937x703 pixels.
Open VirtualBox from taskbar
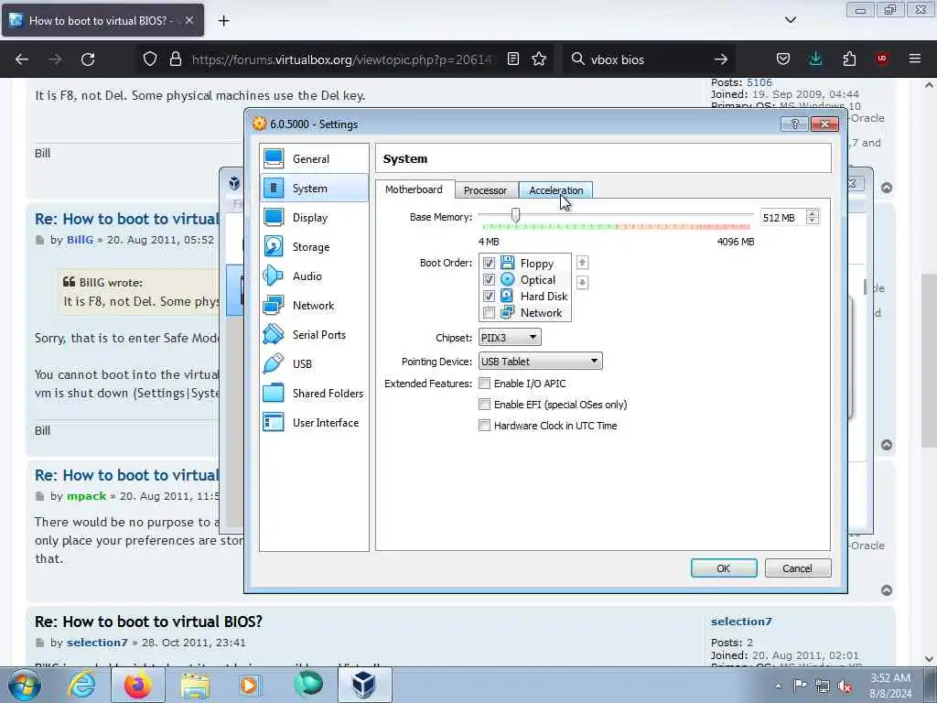click(364, 685)
